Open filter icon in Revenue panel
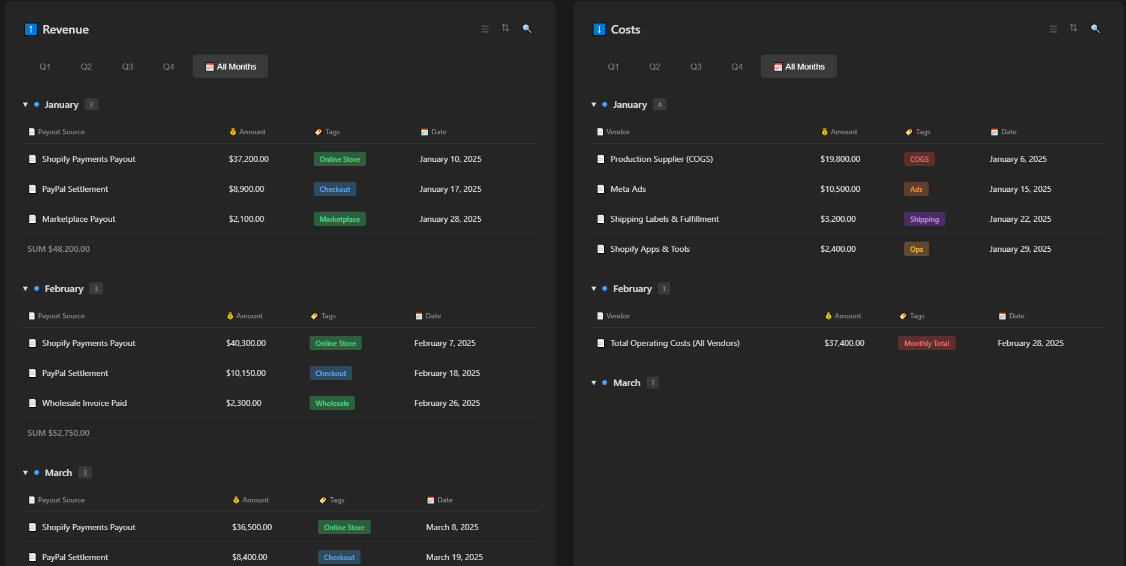Image resolution: width=1126 pixels, height=566 pixels. [x=485, y=29]
